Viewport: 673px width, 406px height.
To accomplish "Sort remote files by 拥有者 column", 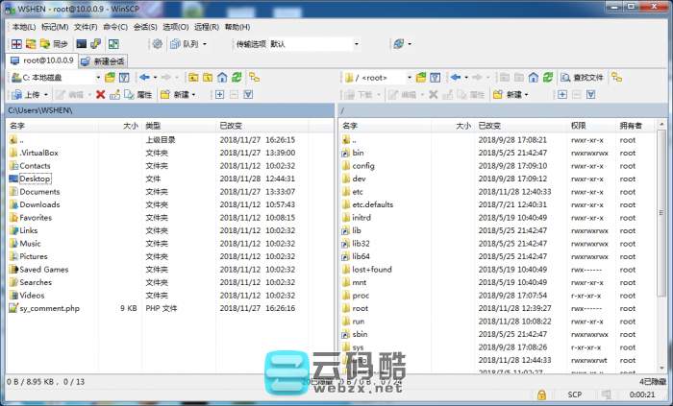I will [x=635, y=126].
